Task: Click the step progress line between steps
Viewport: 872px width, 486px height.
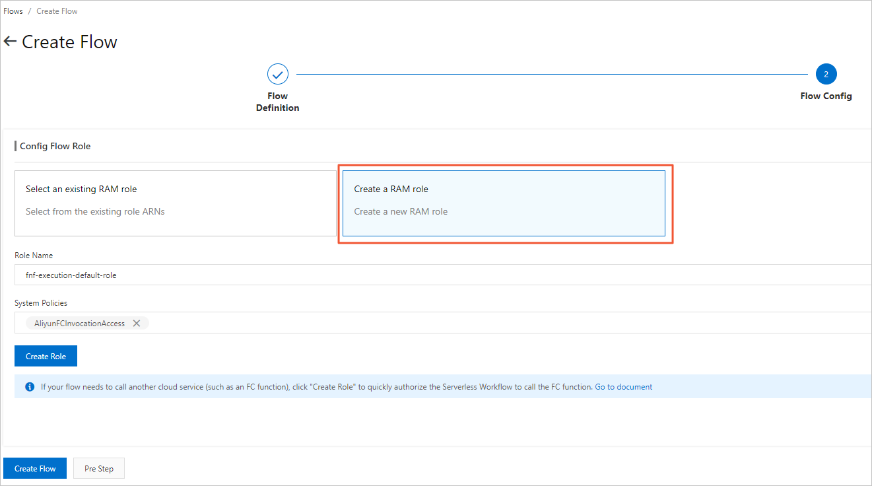Action: point(551,74)
